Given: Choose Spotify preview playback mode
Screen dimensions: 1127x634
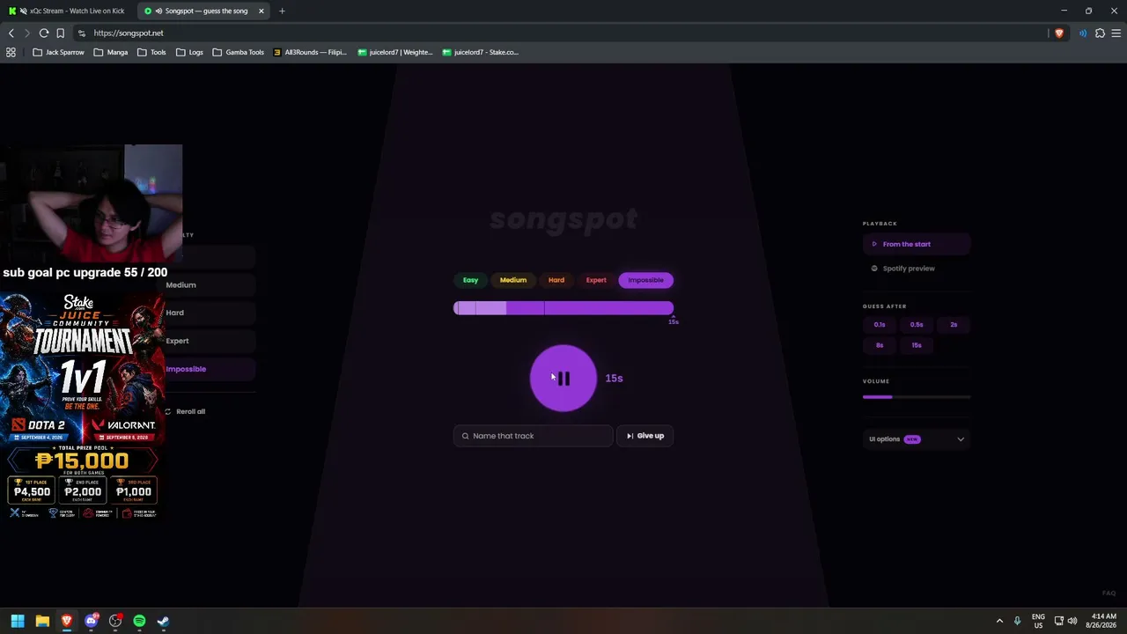Looking at the screenshot, I should pyautogui.click(x=916, y=269).
